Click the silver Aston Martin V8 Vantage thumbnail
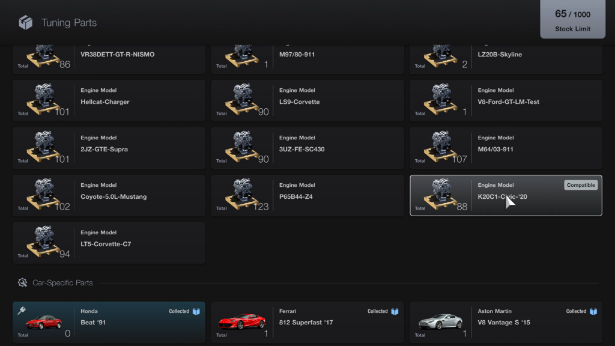 [x=440, y=321]
